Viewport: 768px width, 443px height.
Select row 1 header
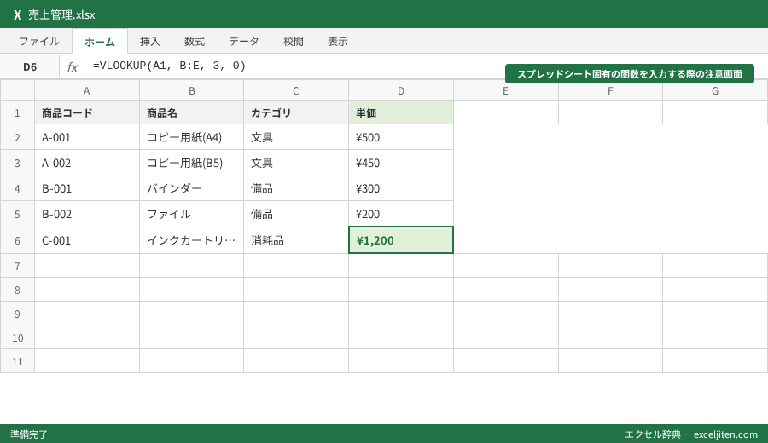coord(17,112)
